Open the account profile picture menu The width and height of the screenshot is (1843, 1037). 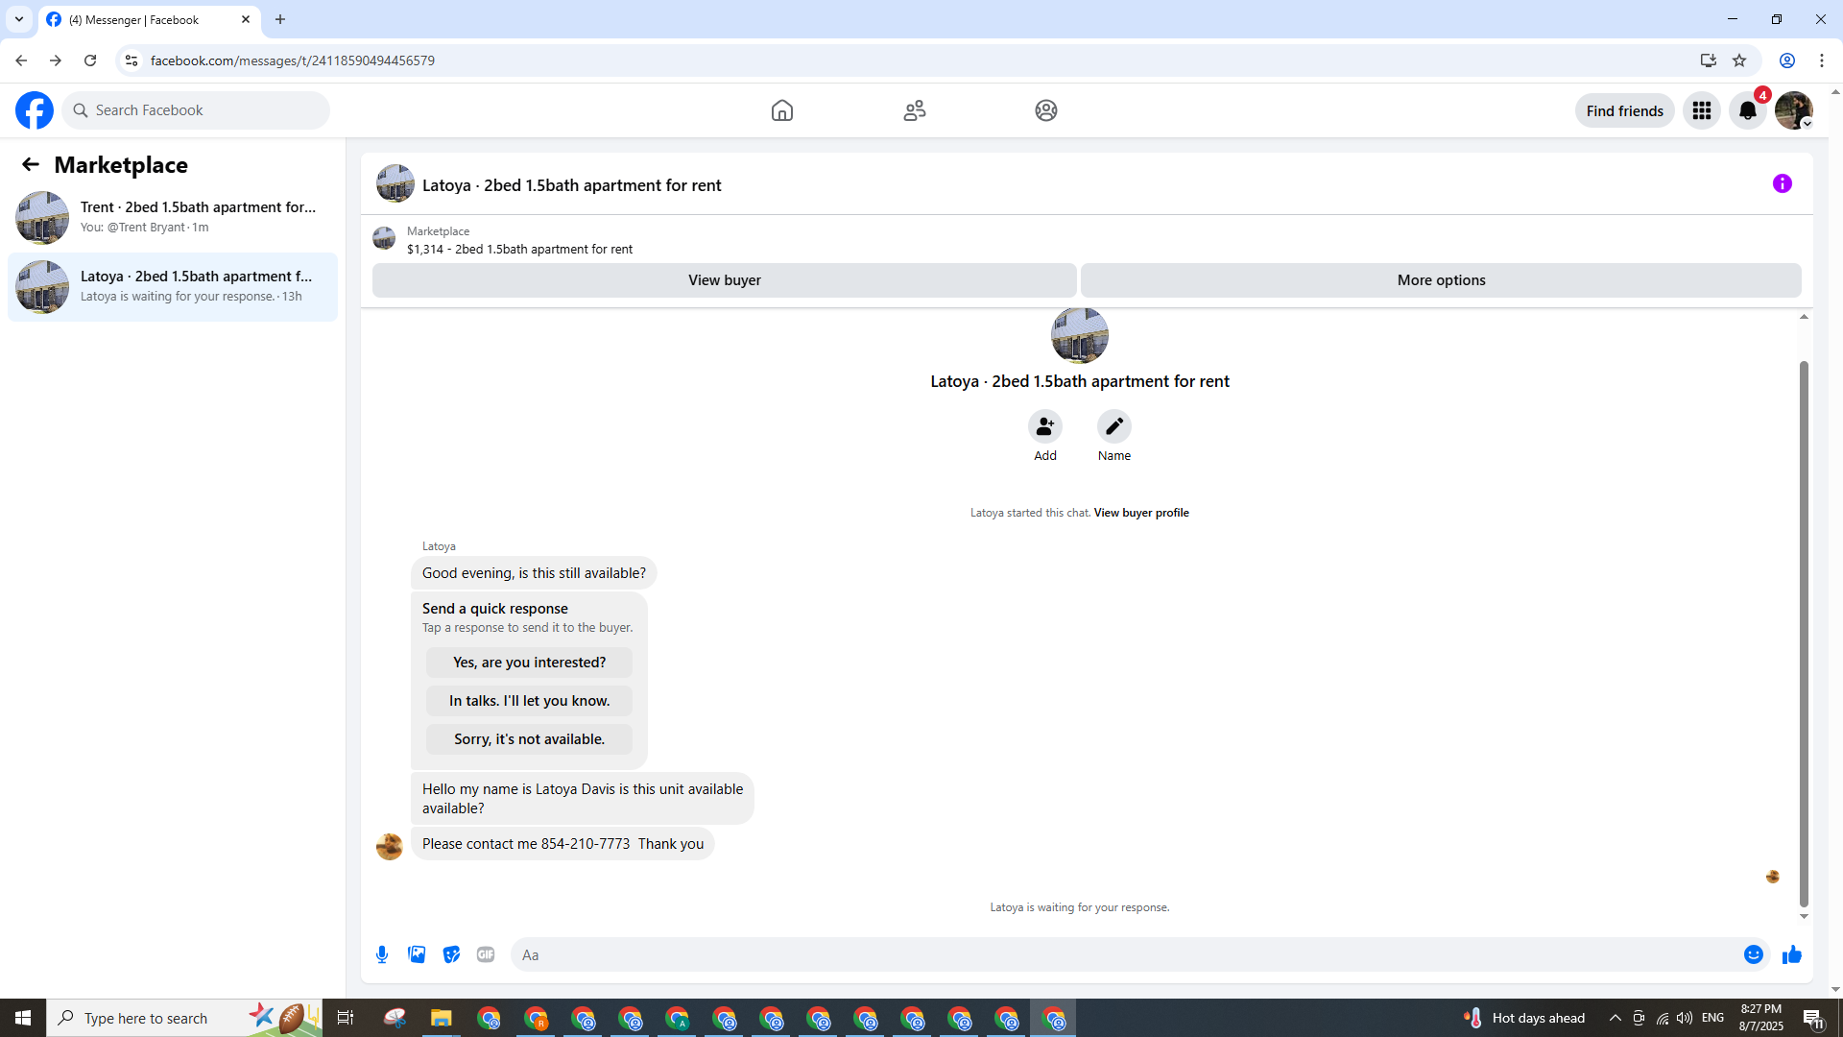click(1793, 110)
